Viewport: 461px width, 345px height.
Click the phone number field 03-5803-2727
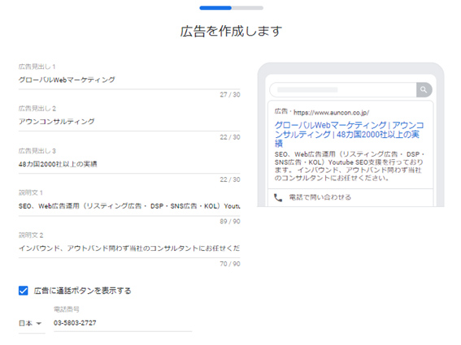[123, 323]
